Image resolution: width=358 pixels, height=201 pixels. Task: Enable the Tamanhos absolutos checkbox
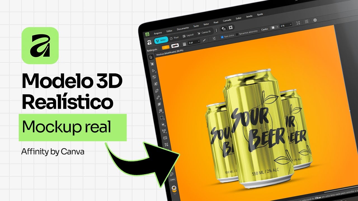[x=237, y=34]
